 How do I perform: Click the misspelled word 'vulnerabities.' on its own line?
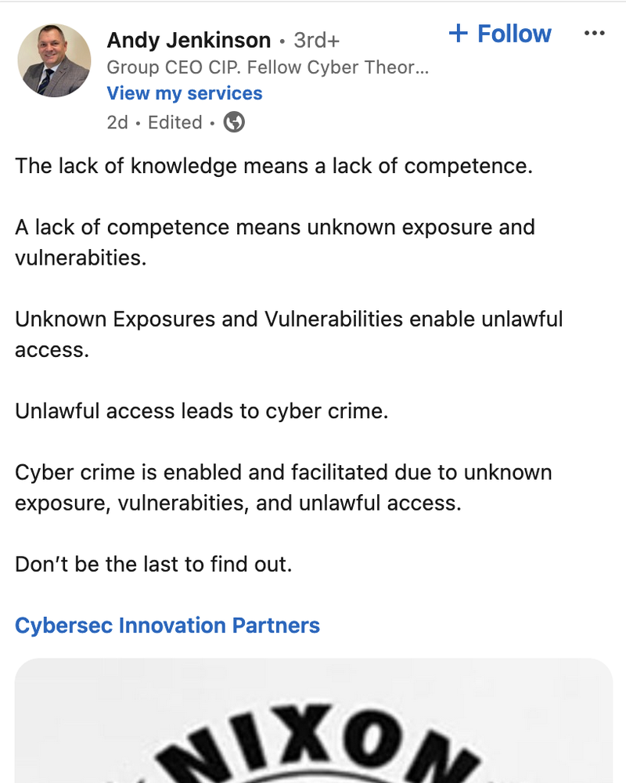pos(81,258)
